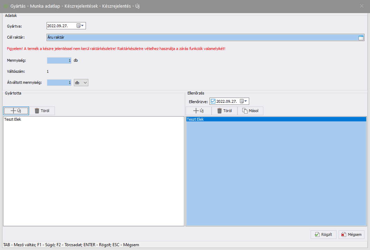Click the Átváltott mennyiség field
The width and height of the screenshot is (370, 250).
(x=59, y=83)
